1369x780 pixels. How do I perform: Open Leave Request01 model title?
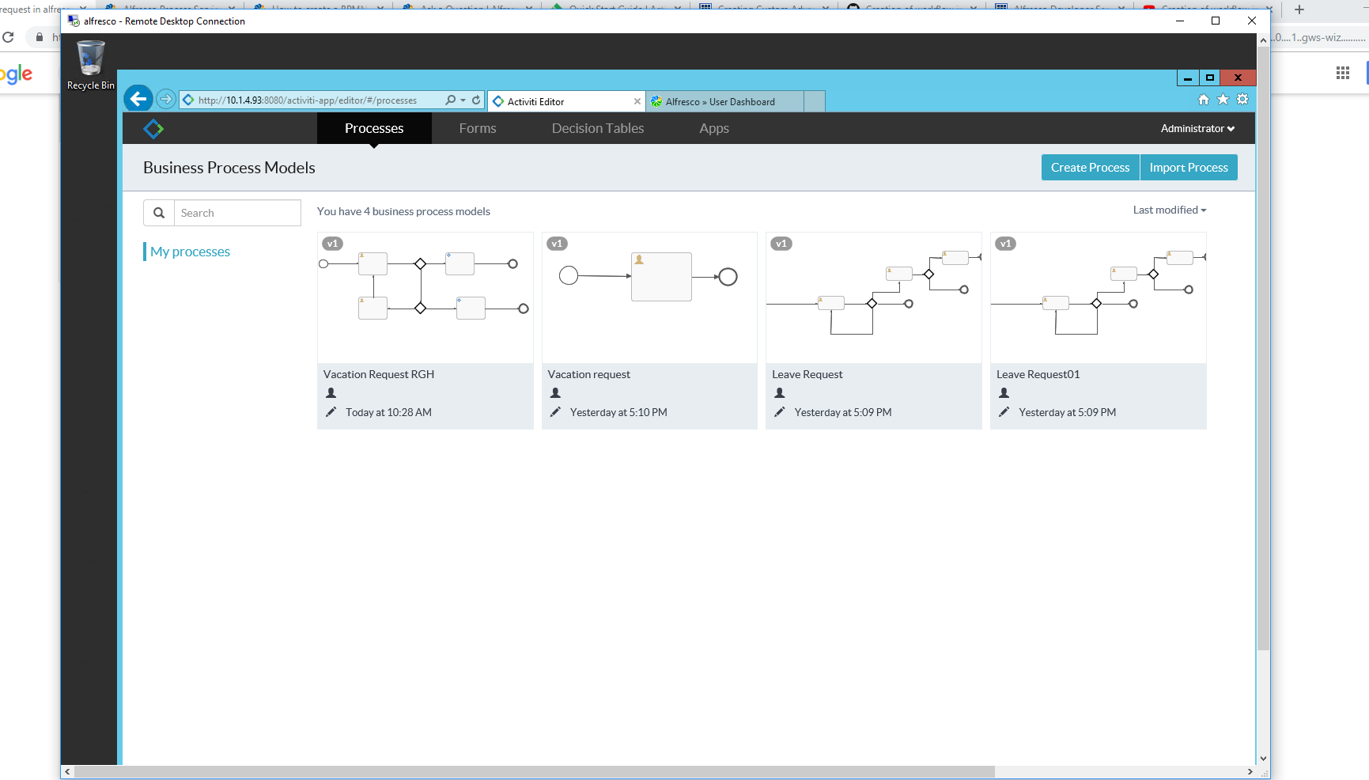point(1038,374)
